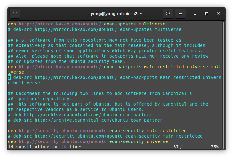The image size is (233, 158).
Task: Click the archive.canonical.com deb partner line
Action: (80, 115)
